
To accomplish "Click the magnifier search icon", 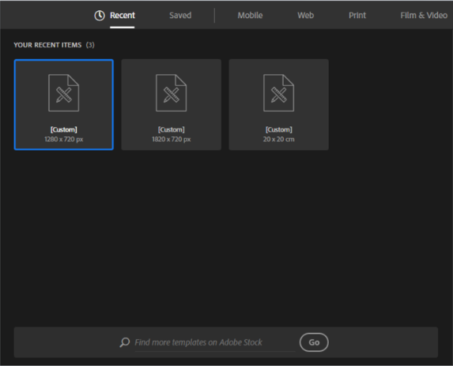I will [125, 342].
